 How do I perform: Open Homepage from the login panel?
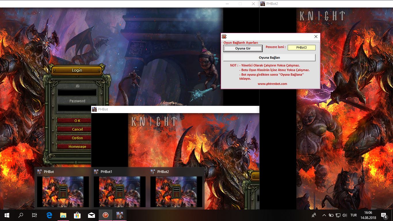(74, 147)
